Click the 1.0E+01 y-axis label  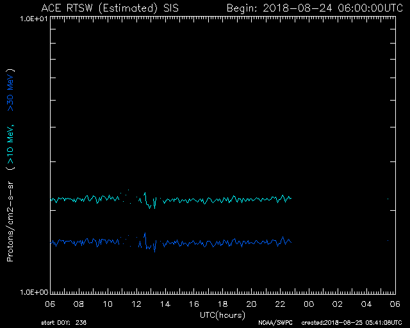click(x=33, y=19)
